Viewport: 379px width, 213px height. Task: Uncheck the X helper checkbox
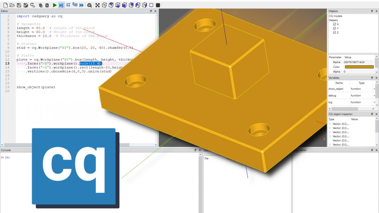(334, 24)
